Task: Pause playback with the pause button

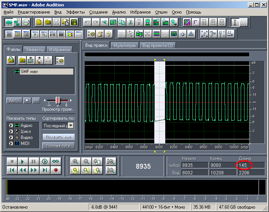Action: pyautogui.click(x=34, y=162)
